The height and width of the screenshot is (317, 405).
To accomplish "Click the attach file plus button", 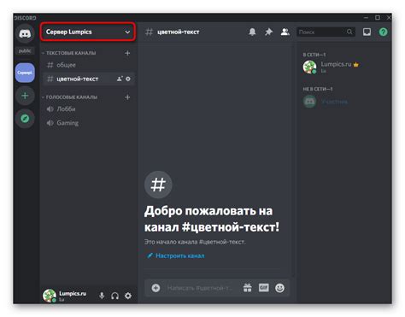I will 156,288.
